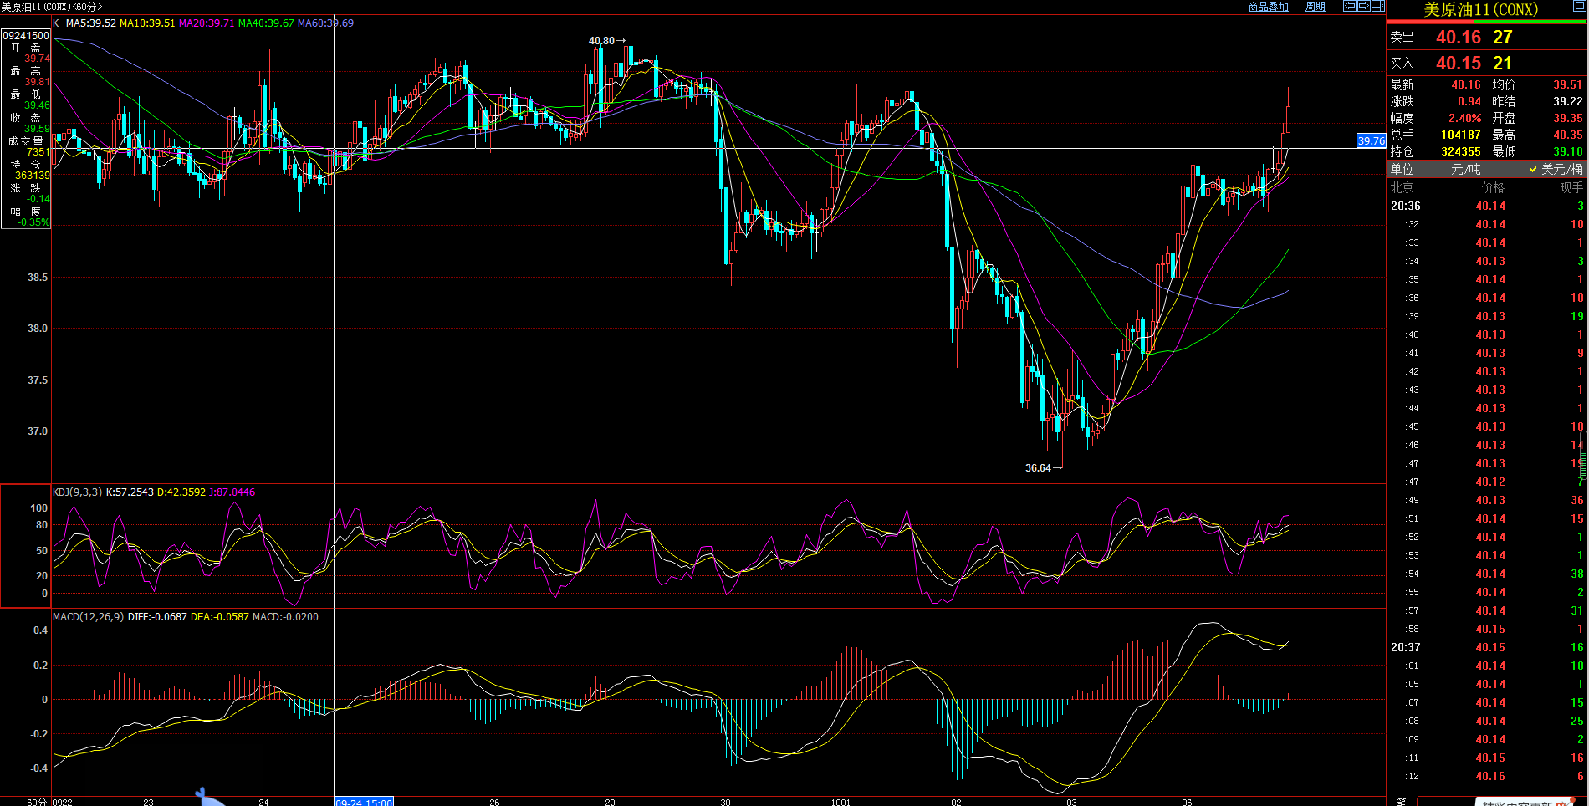
Task: Select 元/吨 unit option
Action: [x=1465, y=169]
